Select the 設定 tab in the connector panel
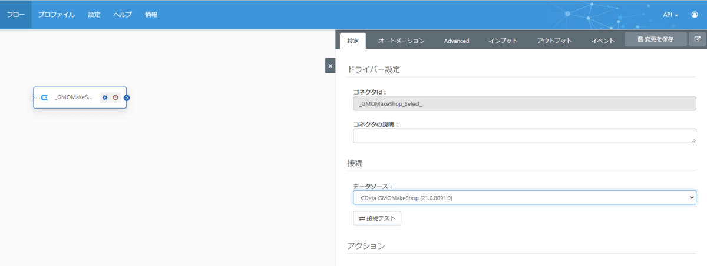Screen dimensions: 707x266 coord(353,41)
